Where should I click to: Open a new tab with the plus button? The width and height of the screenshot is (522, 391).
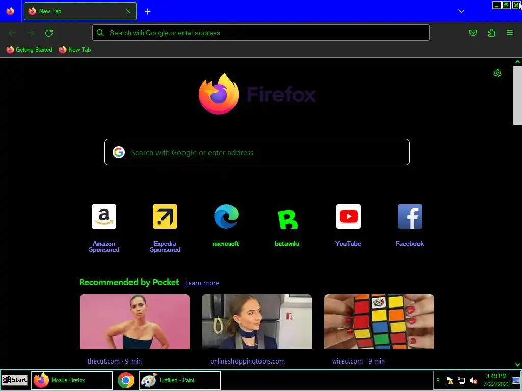[147, 11]
